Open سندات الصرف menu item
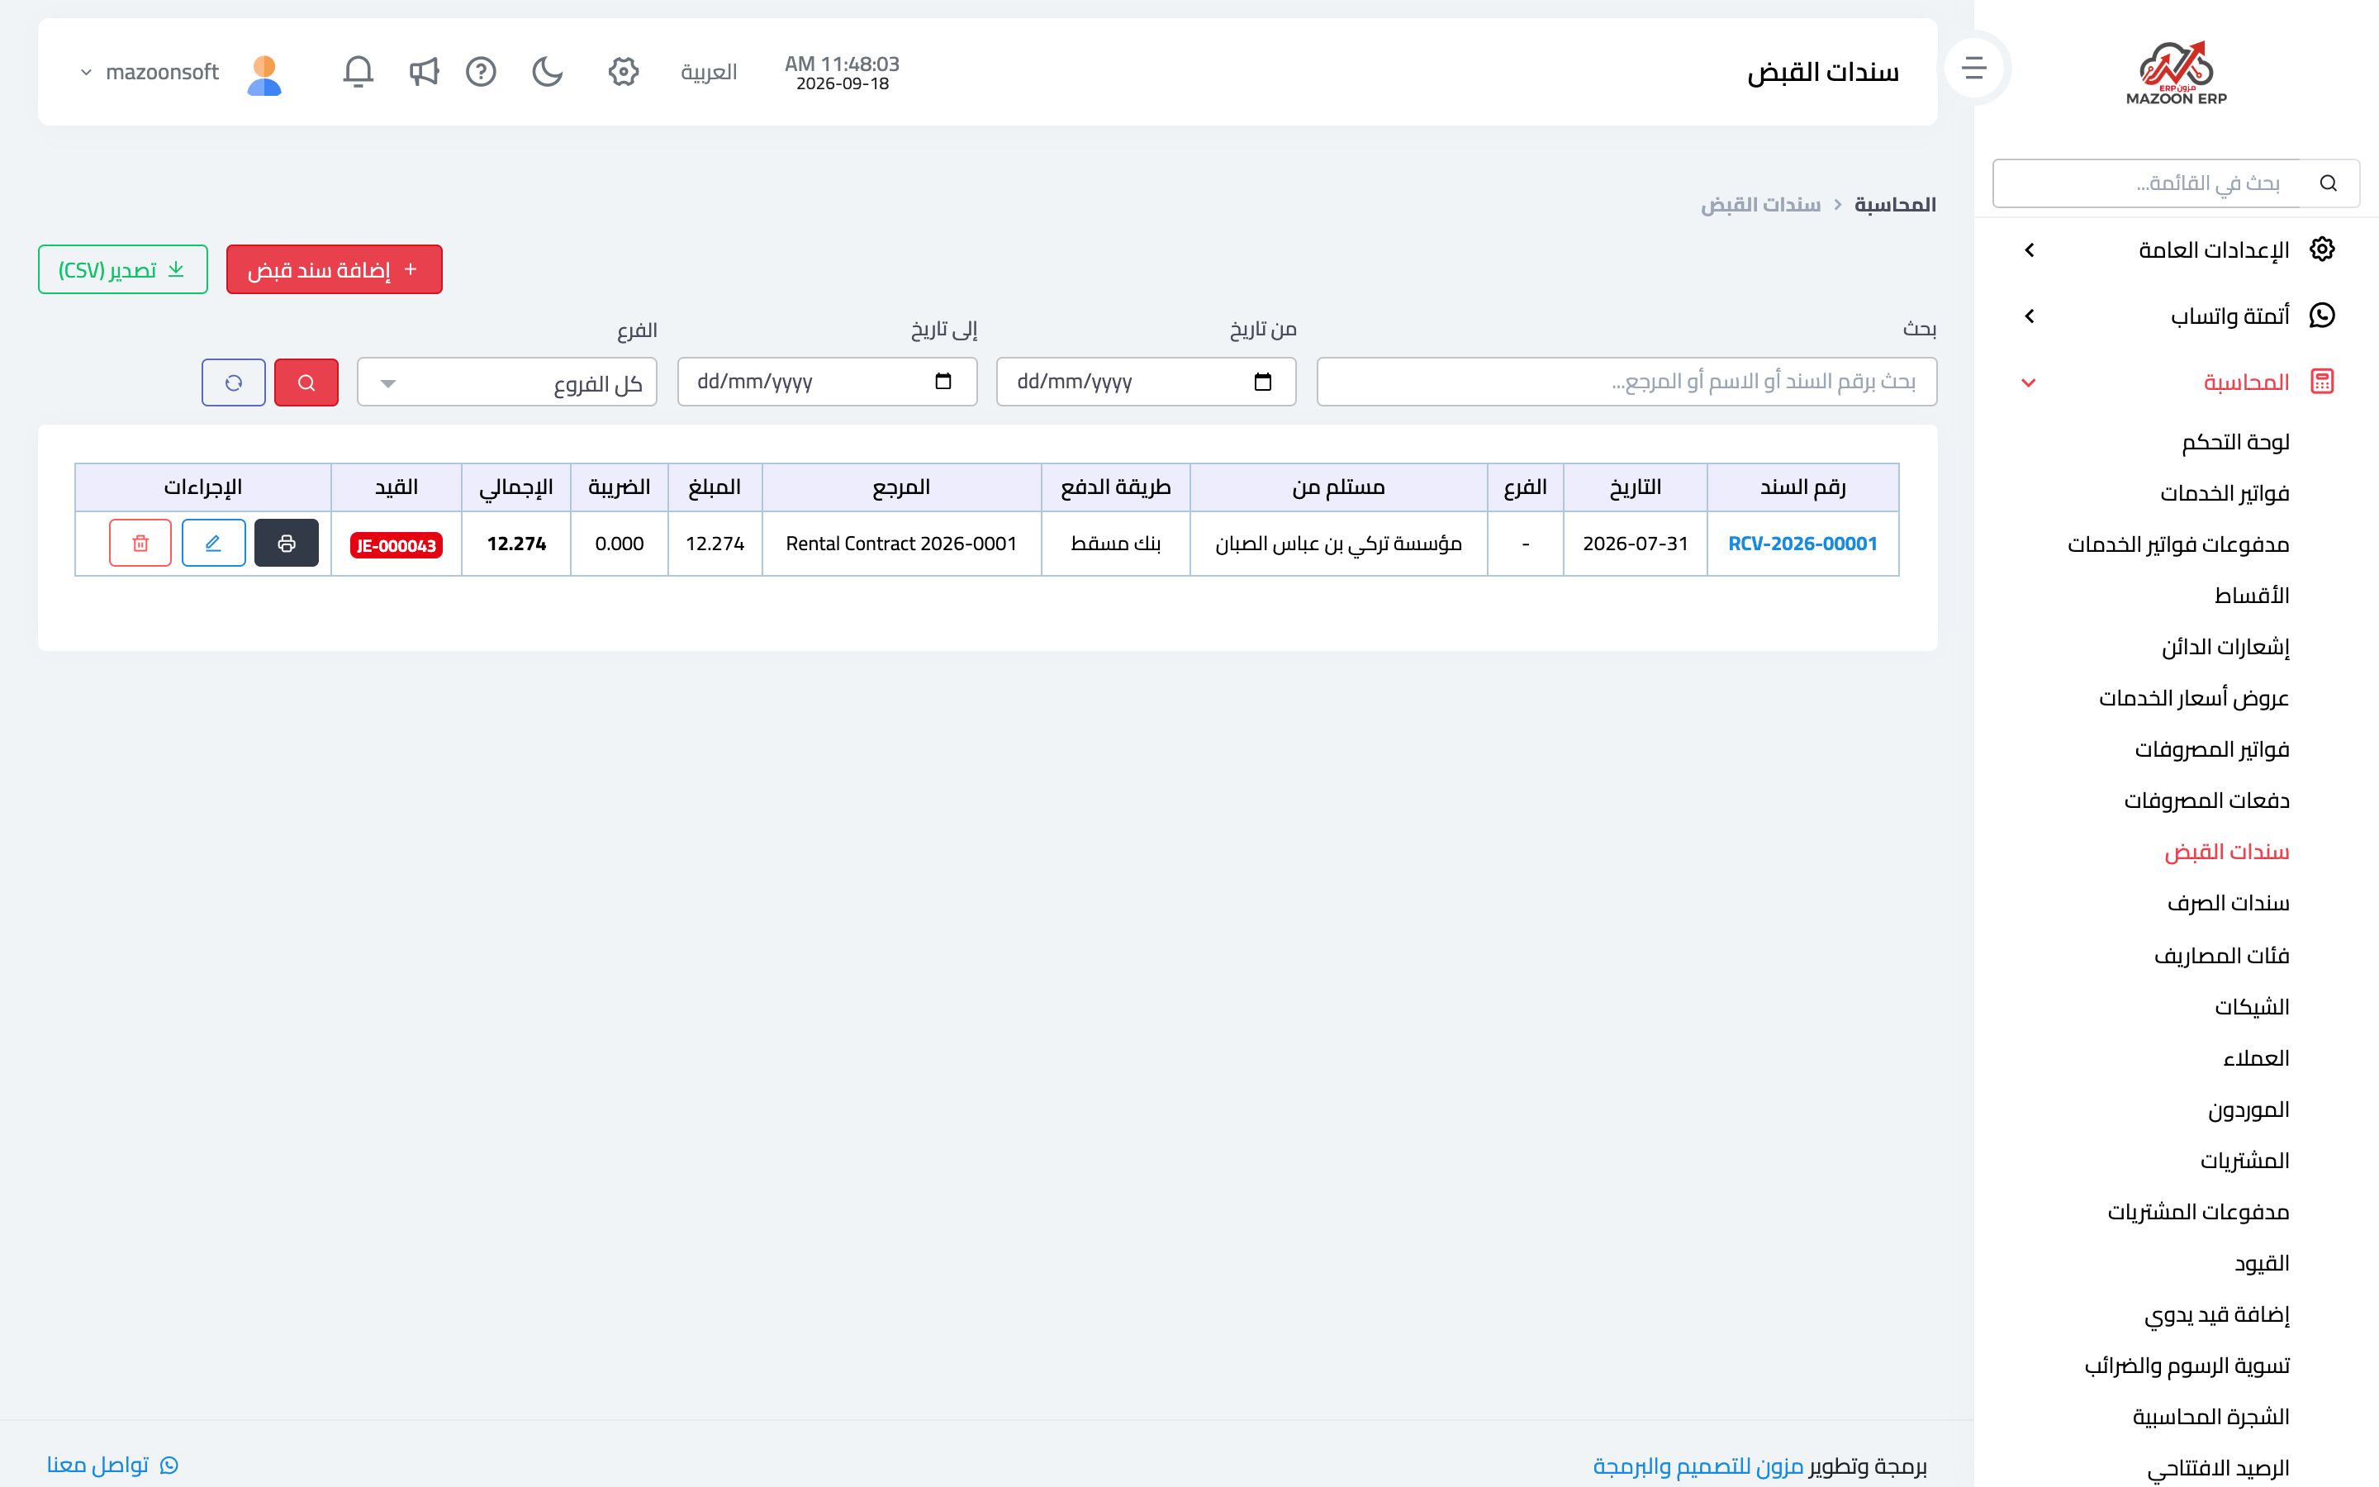 [2229, 902]
